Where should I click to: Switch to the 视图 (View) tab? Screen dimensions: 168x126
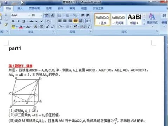(x=84, y=8)
